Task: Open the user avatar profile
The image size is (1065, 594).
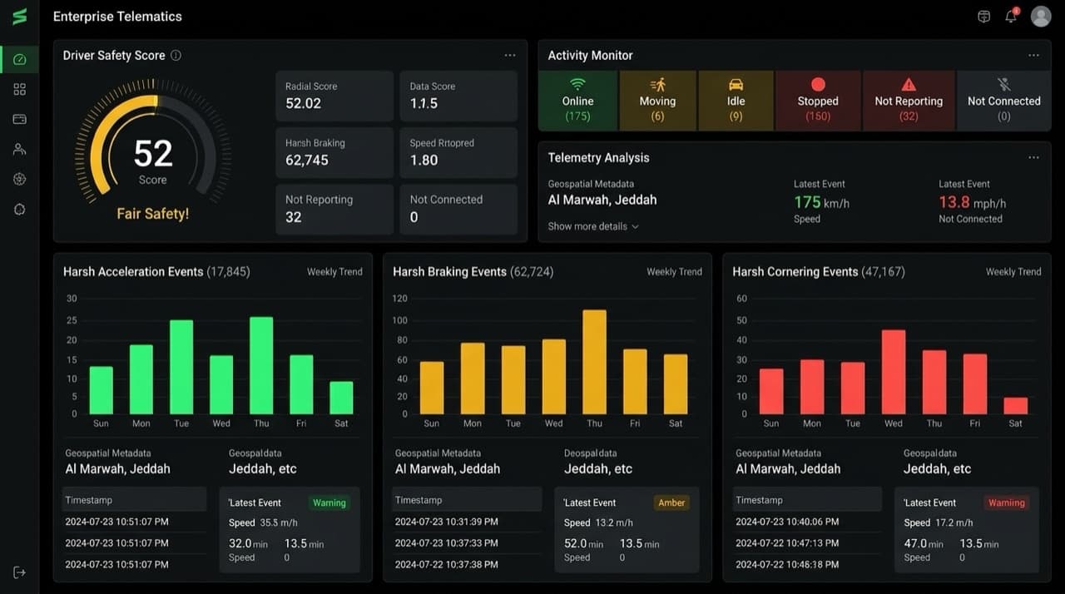Action: pos(1041,16)
